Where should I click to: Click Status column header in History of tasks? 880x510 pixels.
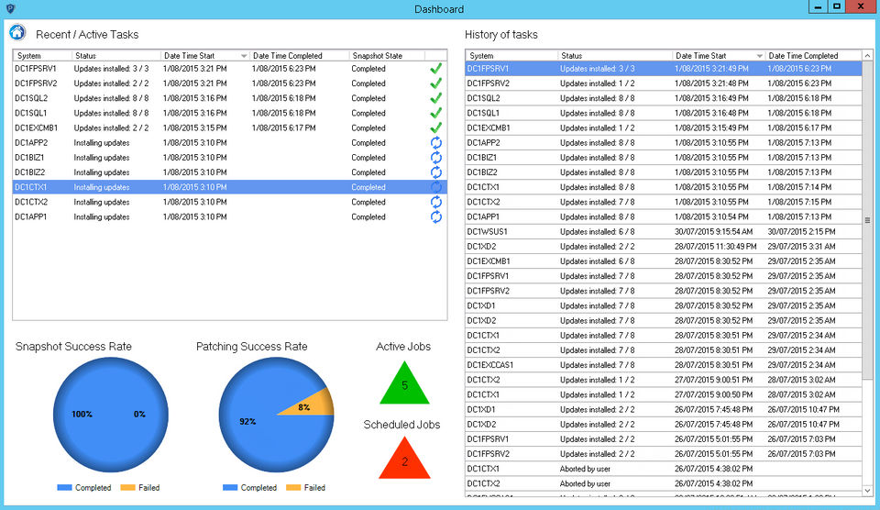click(x=615, y=56)
